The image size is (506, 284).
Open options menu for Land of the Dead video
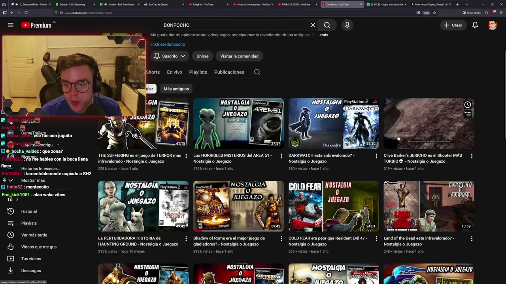(472, 239)
